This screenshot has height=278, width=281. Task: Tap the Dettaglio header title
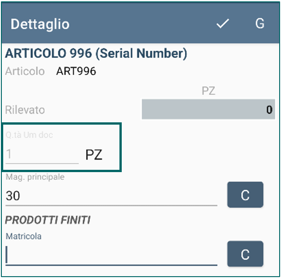coord(40,24)
